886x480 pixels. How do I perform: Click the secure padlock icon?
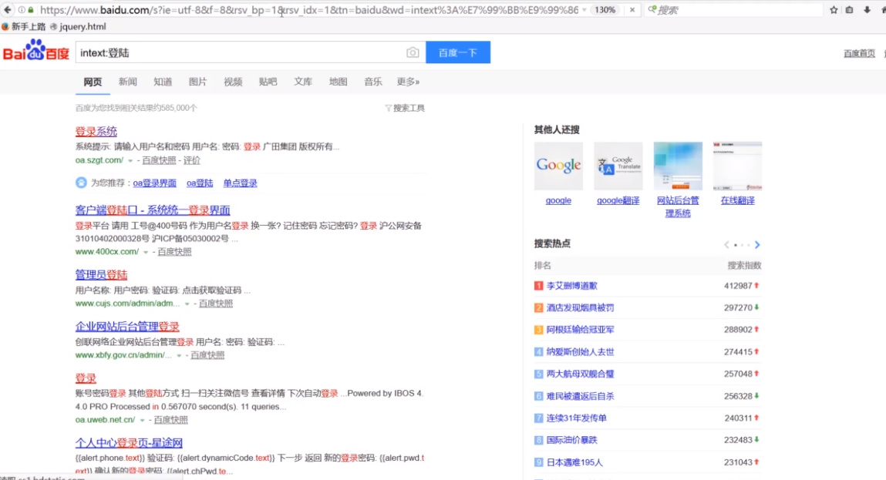click(31, 9)
